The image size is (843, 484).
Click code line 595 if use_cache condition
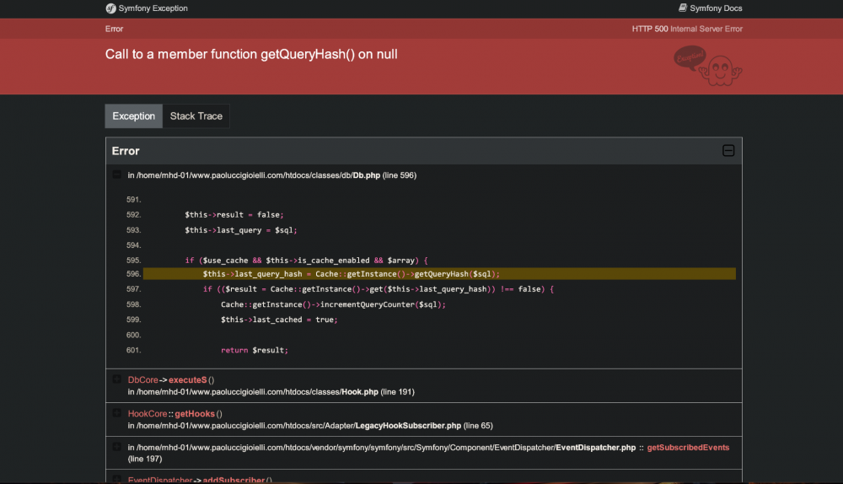pyautogui.click(x=307, y=261)
